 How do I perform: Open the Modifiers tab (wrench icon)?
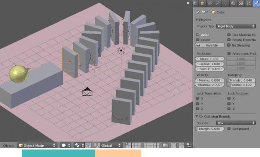[218, 3]
